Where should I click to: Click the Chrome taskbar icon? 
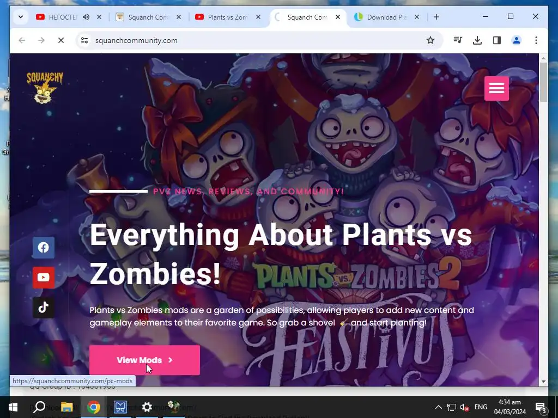click(x=93, y=407)
